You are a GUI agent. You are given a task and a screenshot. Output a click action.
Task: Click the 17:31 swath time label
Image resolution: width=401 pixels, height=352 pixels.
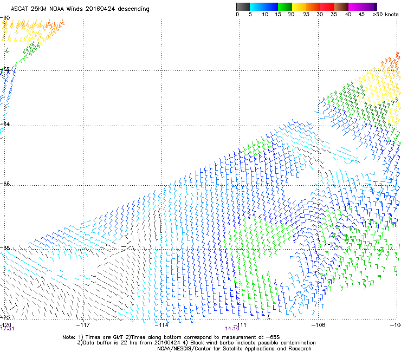[7, 329]
